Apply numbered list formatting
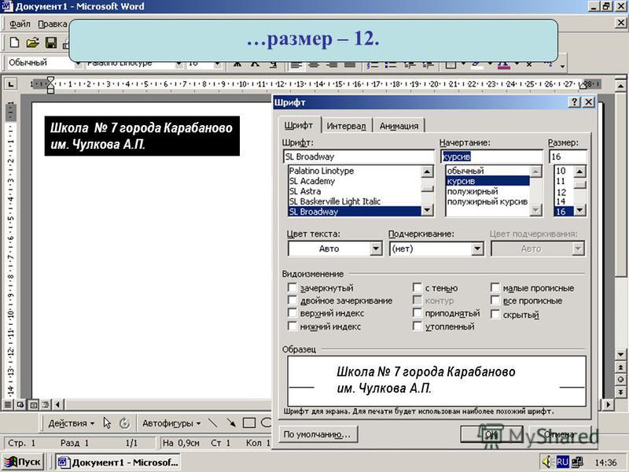Viewport: 629px width, 472px height. [x=373, y=65]
